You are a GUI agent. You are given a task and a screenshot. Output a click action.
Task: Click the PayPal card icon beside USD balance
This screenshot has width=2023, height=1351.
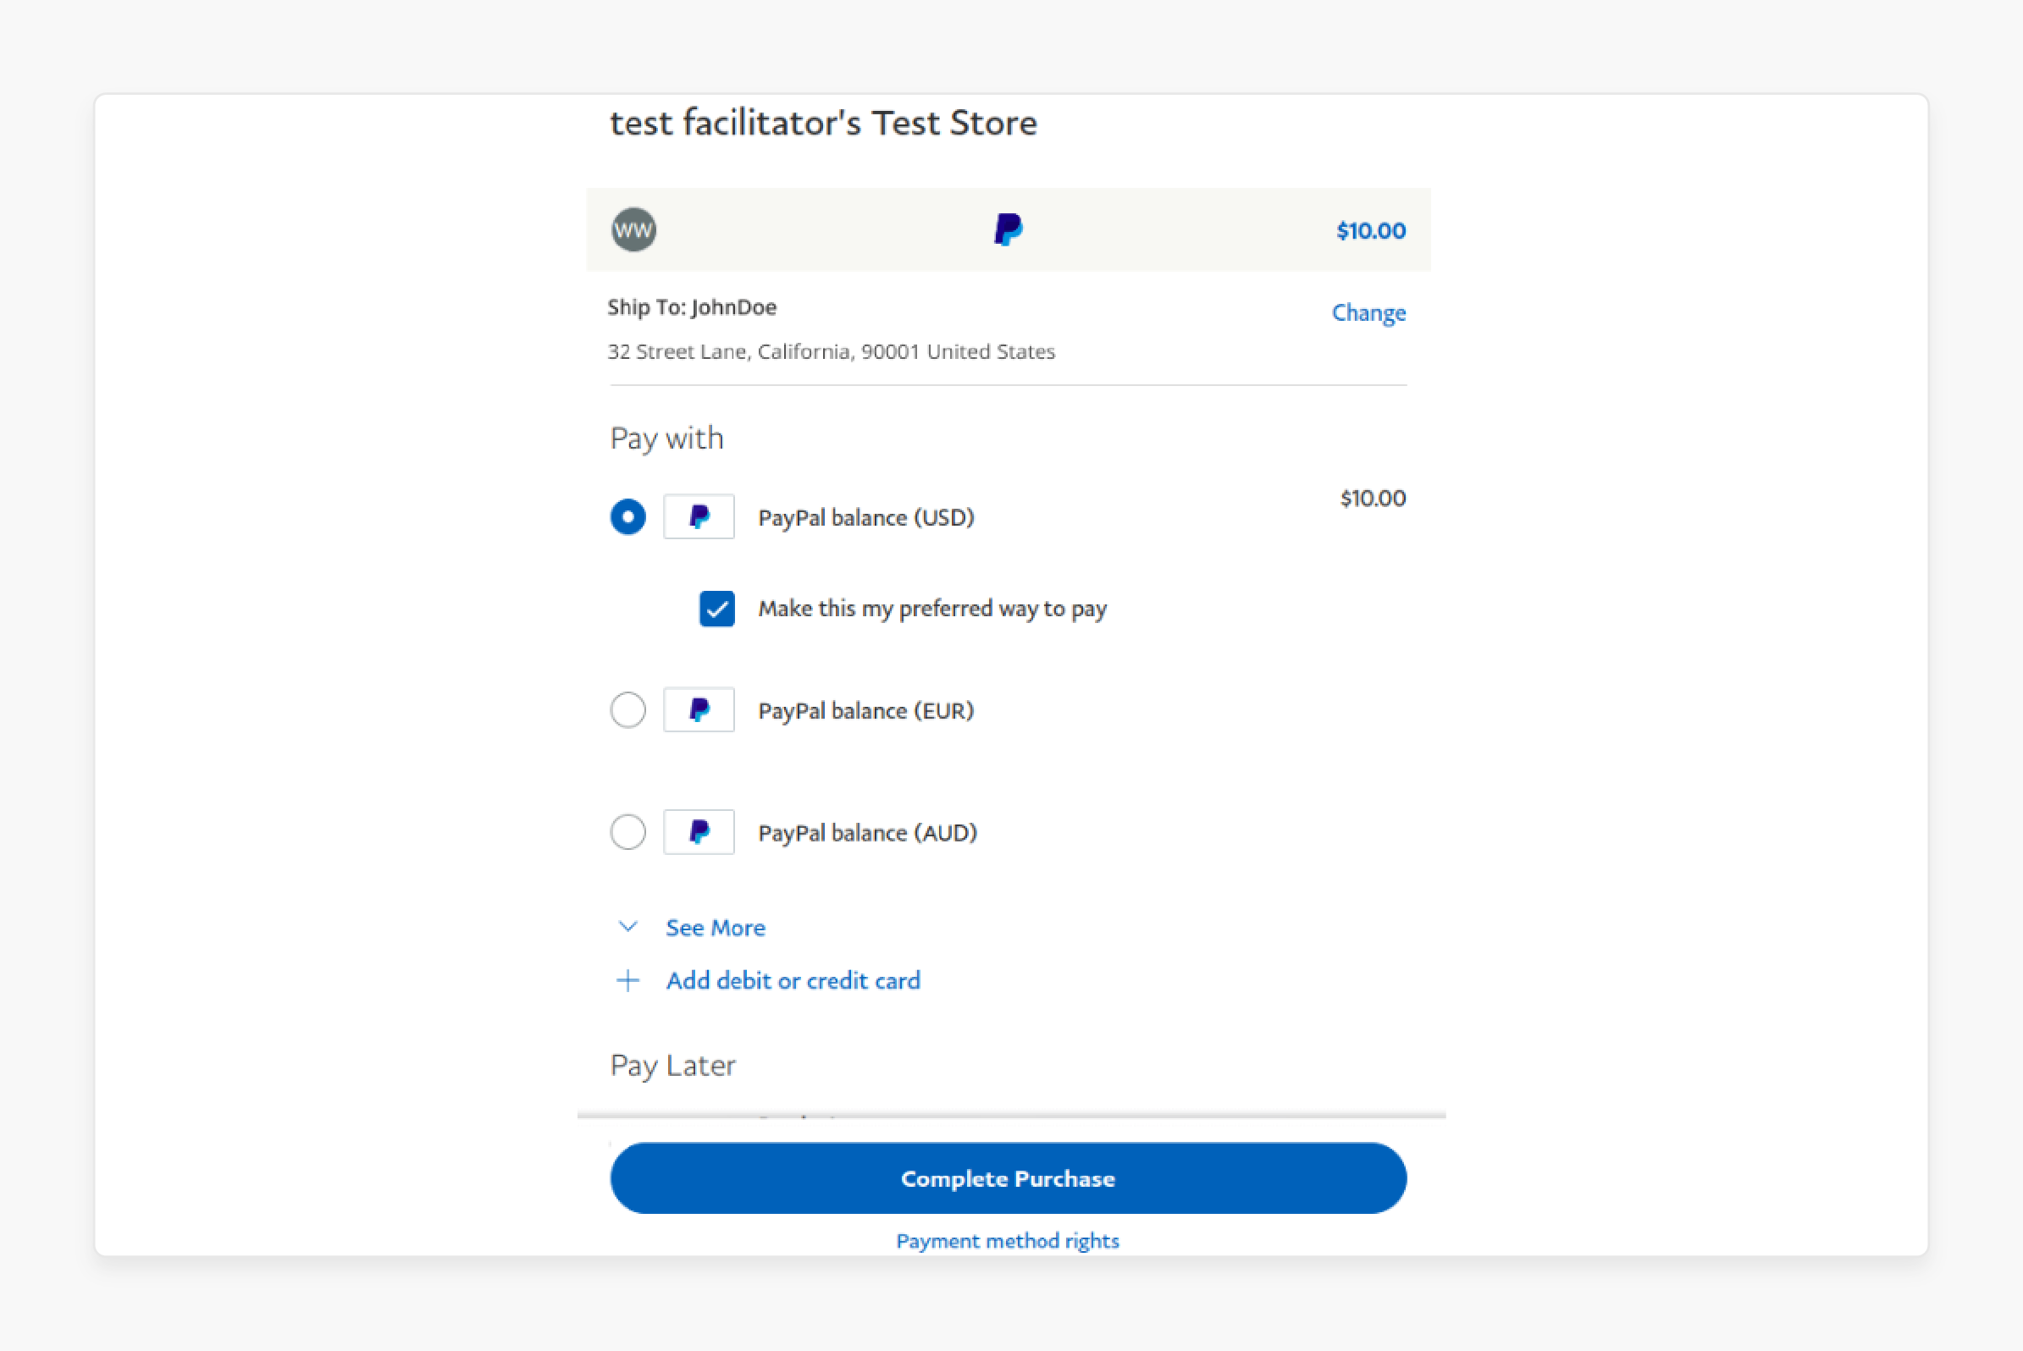[699, 517]
